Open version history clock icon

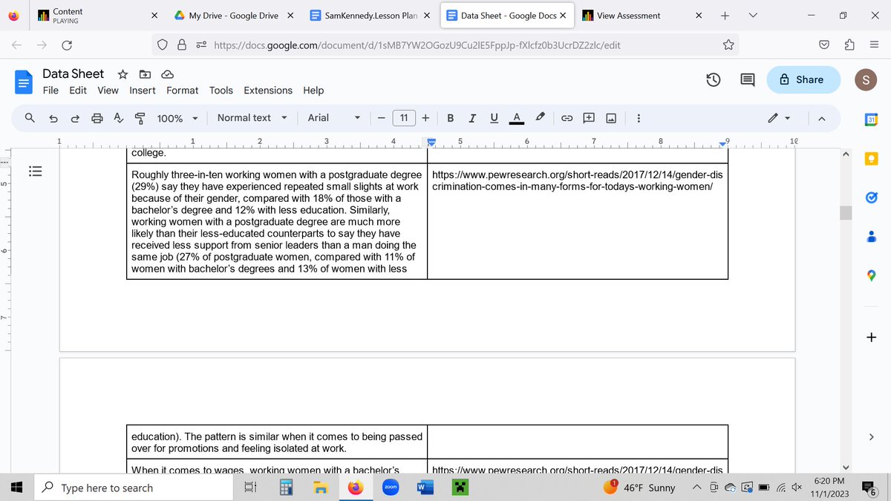pyautogui.click(x=714, y=79)
